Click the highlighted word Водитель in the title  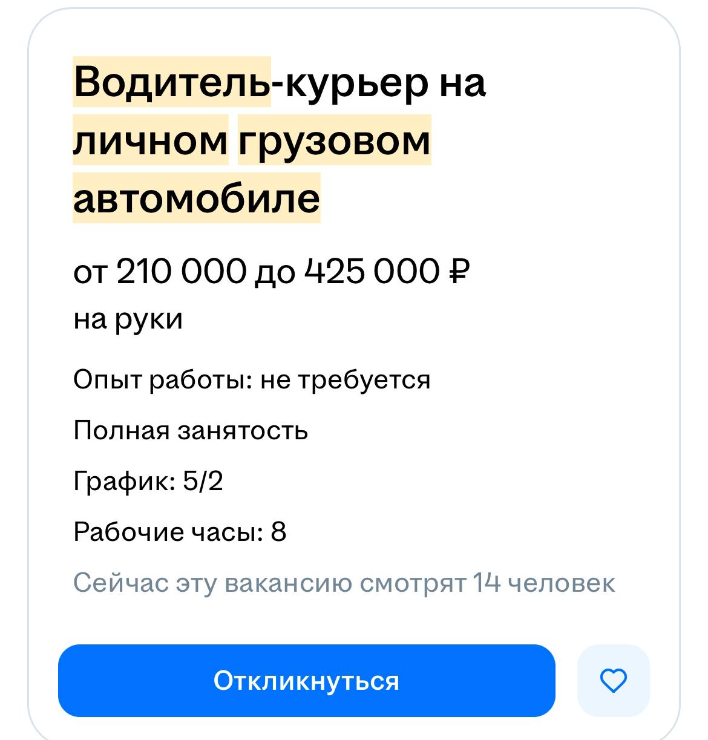[172, 82]
